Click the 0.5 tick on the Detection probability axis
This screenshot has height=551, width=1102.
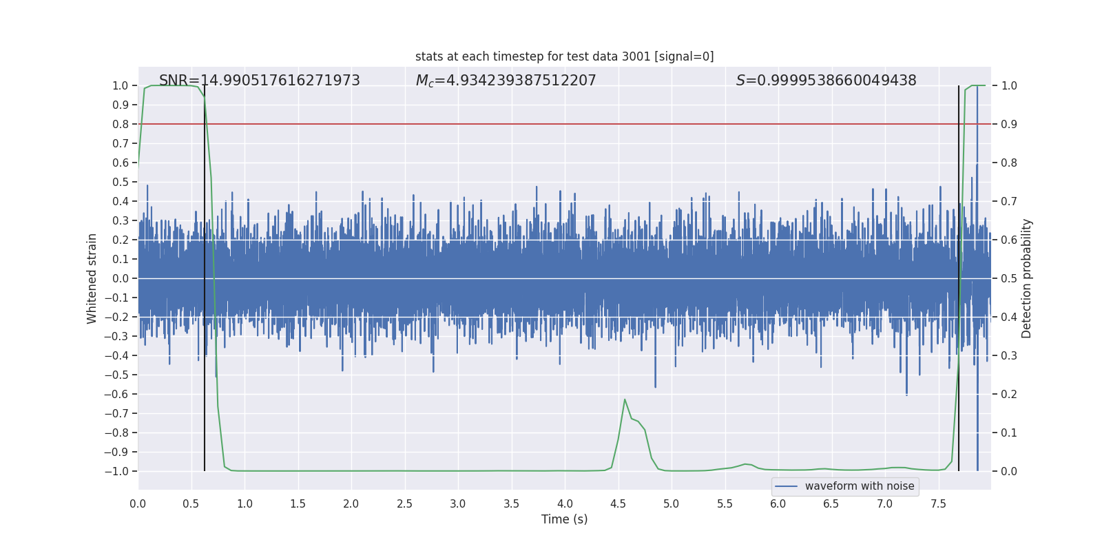click(1009, 278)
